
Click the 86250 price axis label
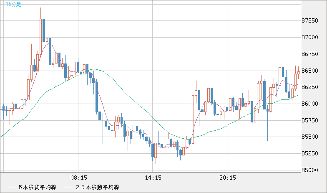pos(310,87)
